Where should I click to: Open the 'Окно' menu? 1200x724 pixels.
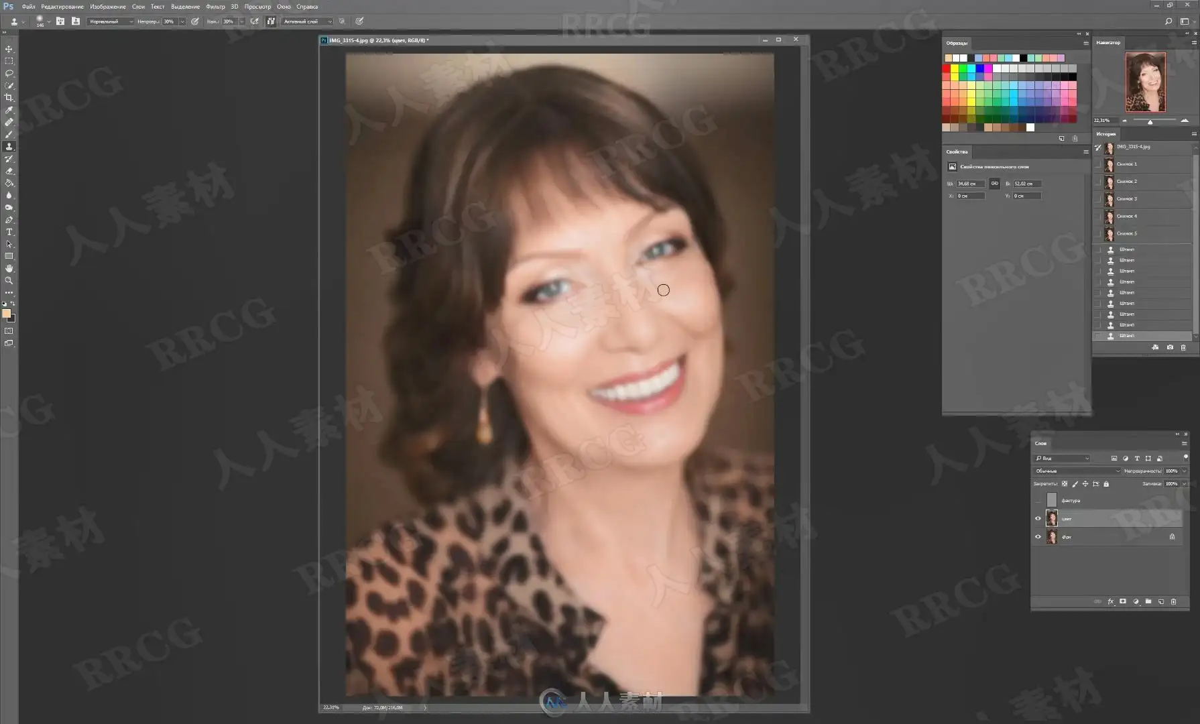[284, 7]
